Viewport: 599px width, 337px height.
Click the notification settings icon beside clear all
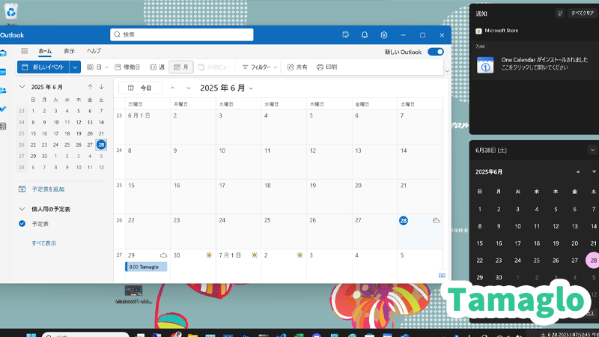[559, 13]
